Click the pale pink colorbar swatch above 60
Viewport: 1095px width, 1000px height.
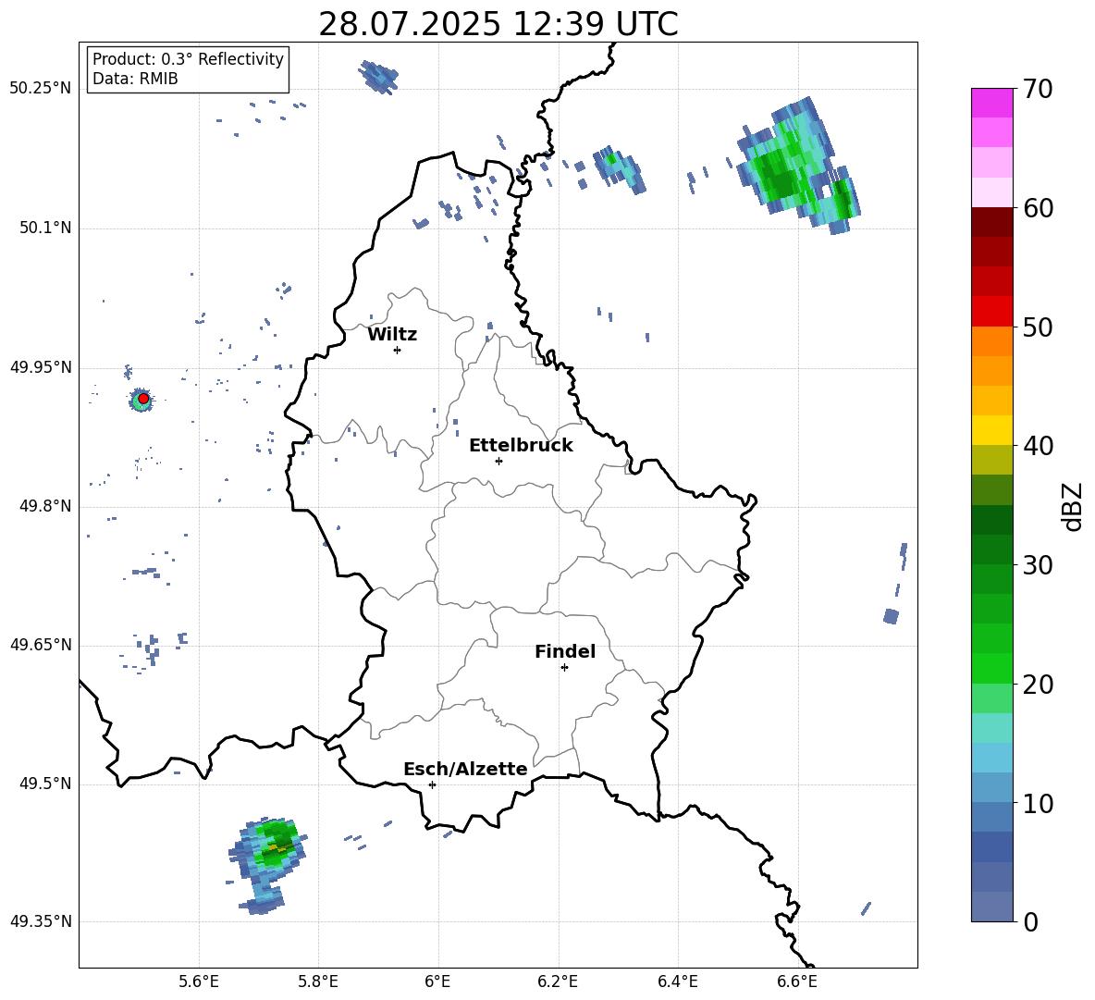pyautogui.click(x=991, y=192)
